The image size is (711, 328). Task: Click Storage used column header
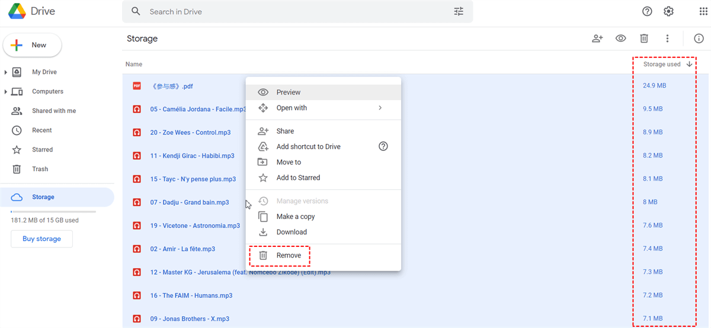tap(662, 64)
